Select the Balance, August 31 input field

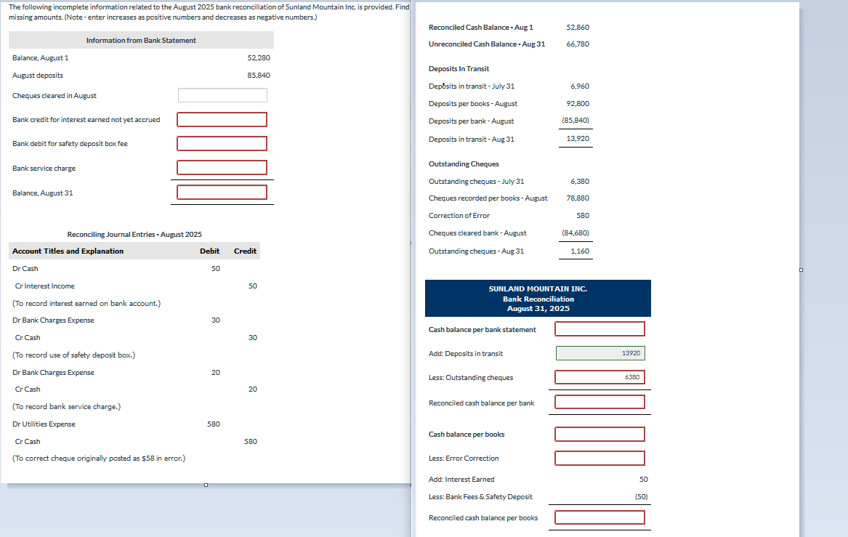point(222,192)
